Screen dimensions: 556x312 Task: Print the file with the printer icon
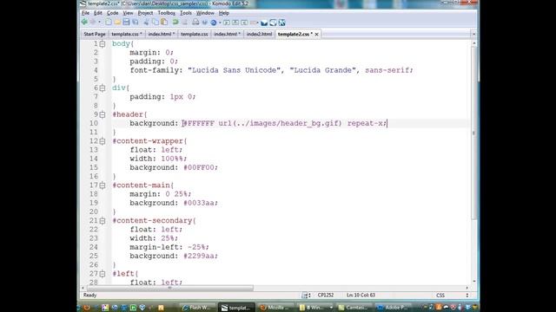pyautogui.click(x=195, y=23)
